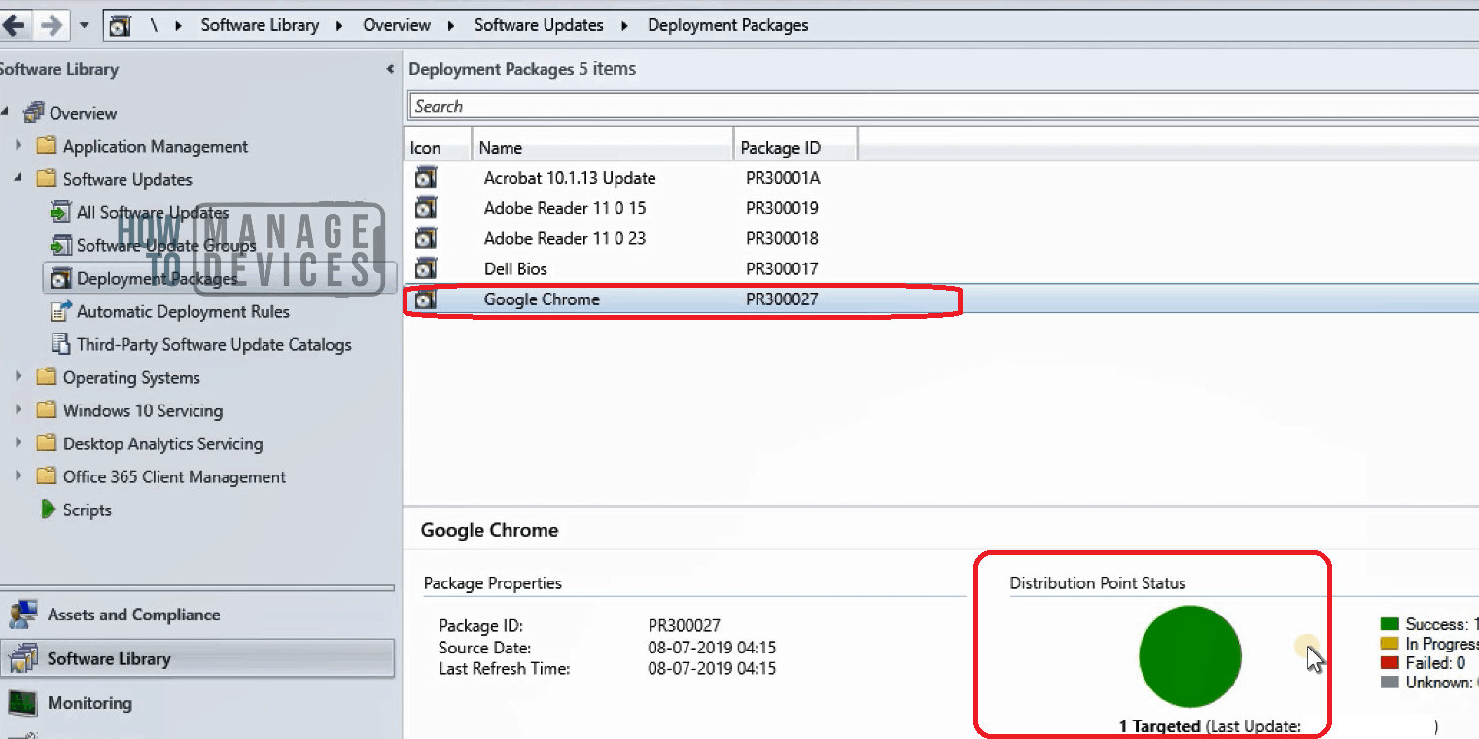This screenshot has height=739, width=1479.
Task: Expand the Windows 10 Servicing folder
Action: (18, 410)
